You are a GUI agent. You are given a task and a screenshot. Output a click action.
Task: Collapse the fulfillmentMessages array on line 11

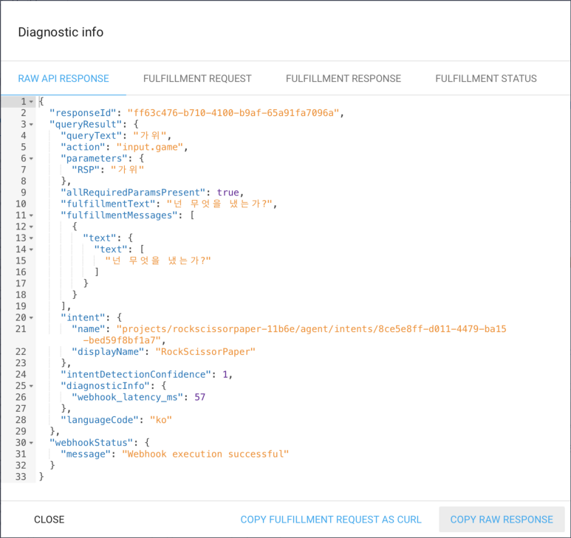click(31, 215)
